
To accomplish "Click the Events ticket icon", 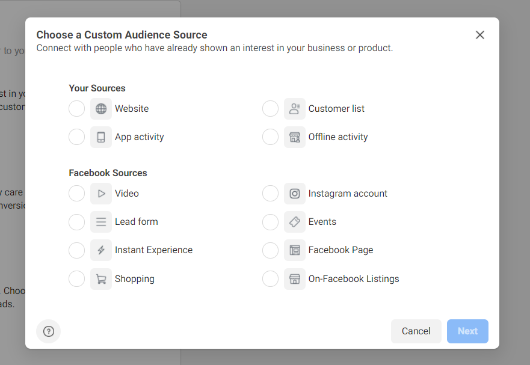I will coord(295,221).
